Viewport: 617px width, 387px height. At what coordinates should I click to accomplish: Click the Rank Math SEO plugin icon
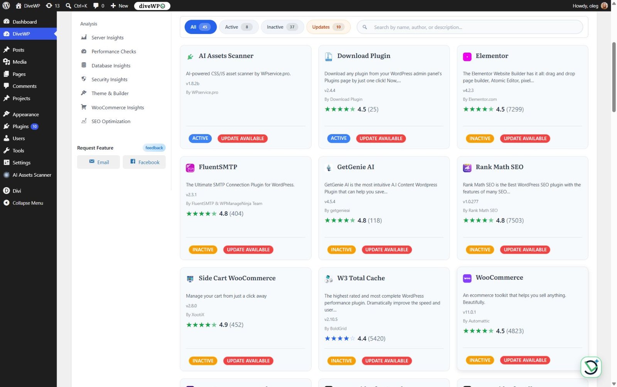coord(467,168)
